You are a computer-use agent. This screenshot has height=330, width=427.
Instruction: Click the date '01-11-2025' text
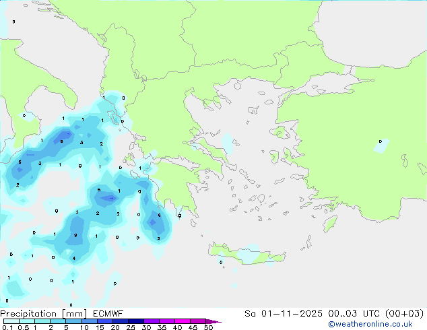click(x=292, y=314)
